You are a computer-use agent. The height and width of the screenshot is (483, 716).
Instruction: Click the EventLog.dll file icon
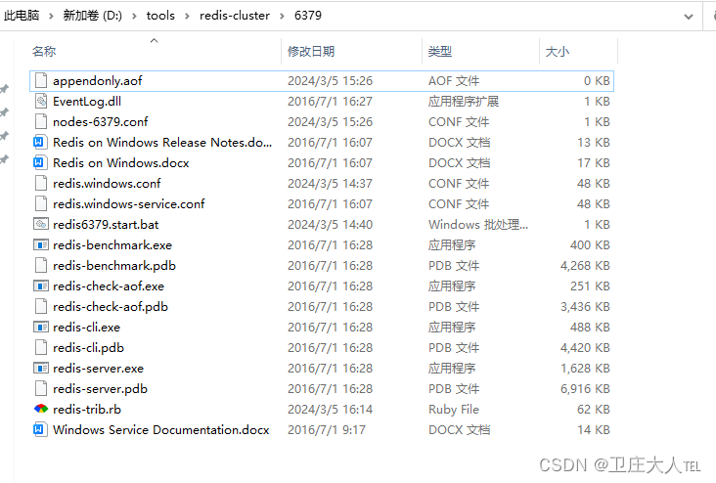41,102
